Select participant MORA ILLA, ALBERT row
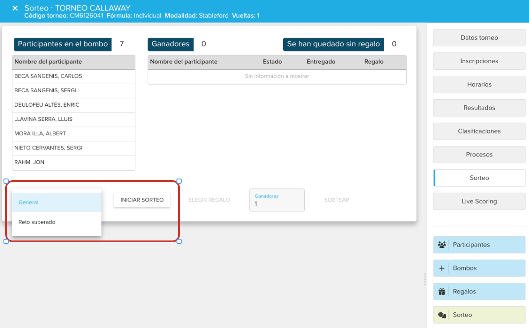This screenshot has width=529, height=328. [x=73, y=134]
